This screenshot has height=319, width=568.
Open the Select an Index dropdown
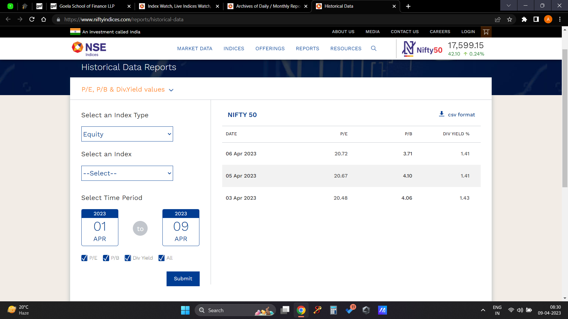pos(127,173)
